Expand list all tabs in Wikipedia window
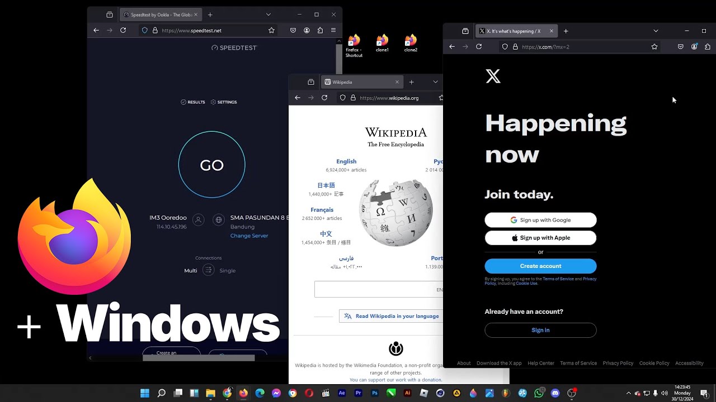The width and height of the screenshot is (716, 402). [x=435, y=82]
